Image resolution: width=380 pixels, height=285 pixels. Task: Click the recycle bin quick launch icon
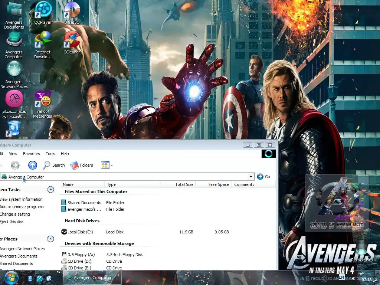click(x=30, y=278)
